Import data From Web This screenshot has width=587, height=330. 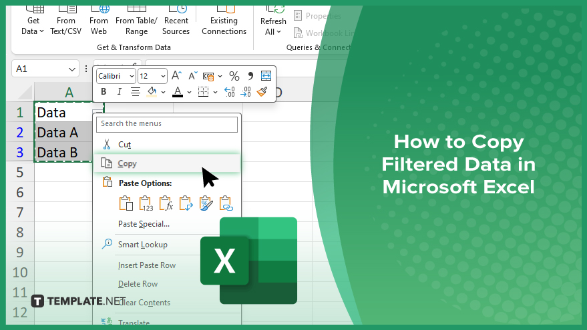(x=99, y=21)
